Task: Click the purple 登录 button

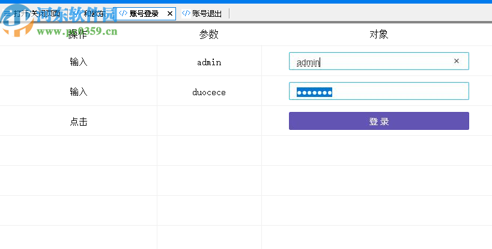Action: coord(378,121)
